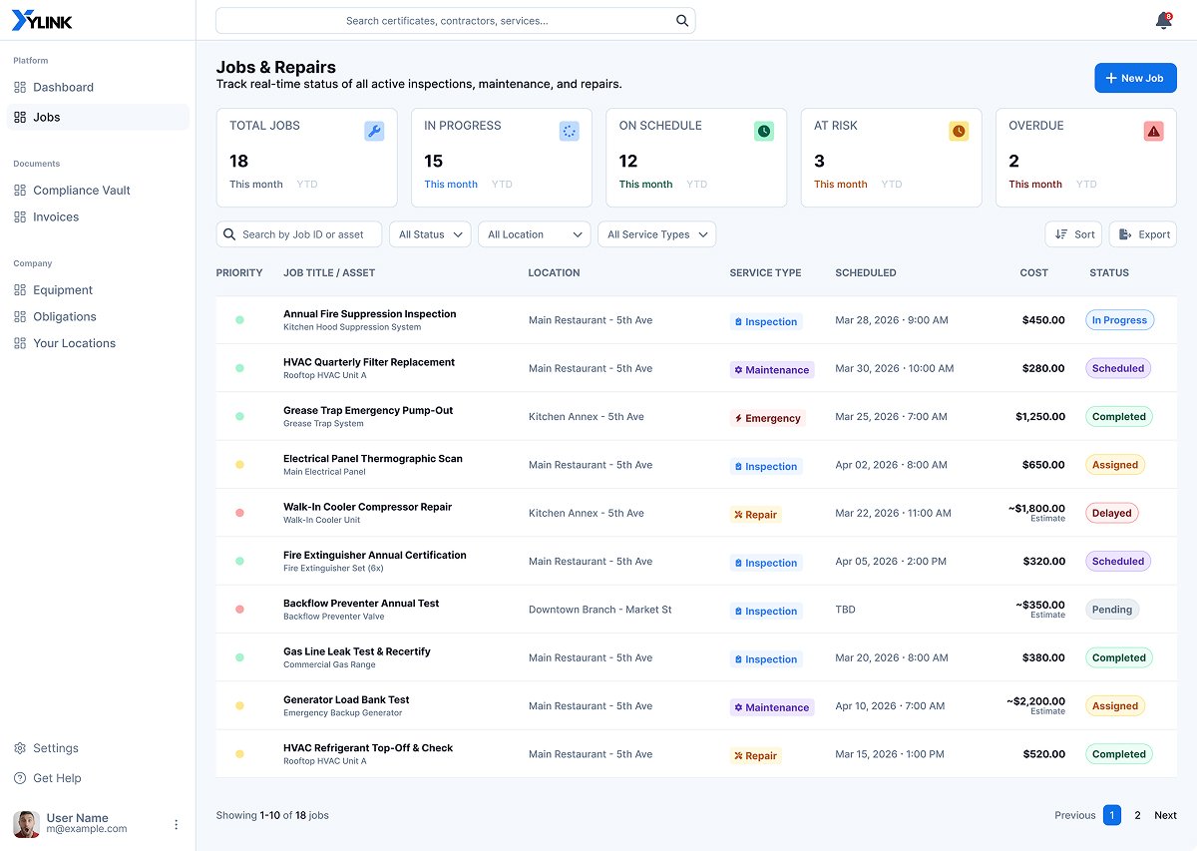Create a New Job
1197x851 pixels.
click(x=1135, y=78)
